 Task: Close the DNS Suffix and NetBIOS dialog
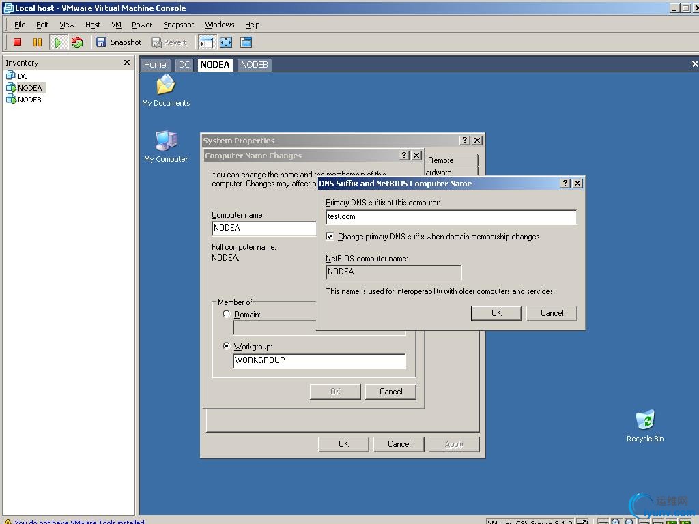coord(577,183)
